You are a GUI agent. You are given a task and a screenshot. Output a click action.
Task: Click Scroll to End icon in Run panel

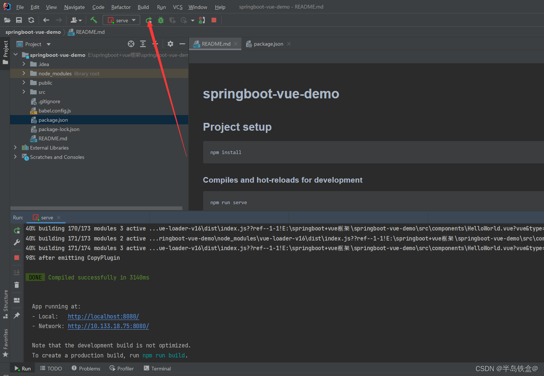pyautogui.click(x=17, y=272)
